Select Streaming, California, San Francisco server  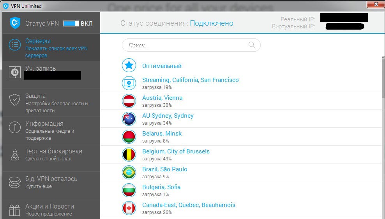click(190, 80)
